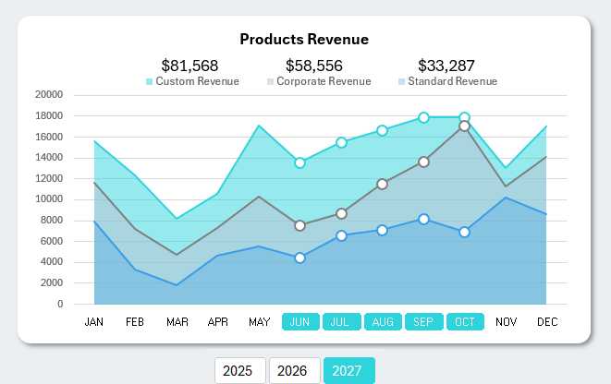This screenshot has width=611, height=384.
Task: Click the Standard Revenue marker for September
Action: tap(423, 219)
